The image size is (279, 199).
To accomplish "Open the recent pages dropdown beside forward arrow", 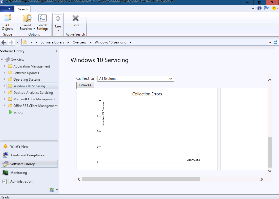I will [x=17, y=42].
